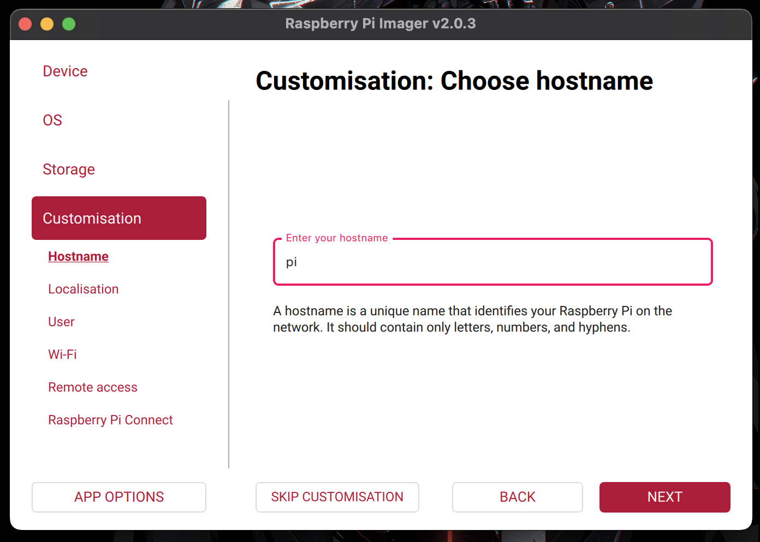Go back with the BACK button
760x542 pixels.
[x=518, y=497]
